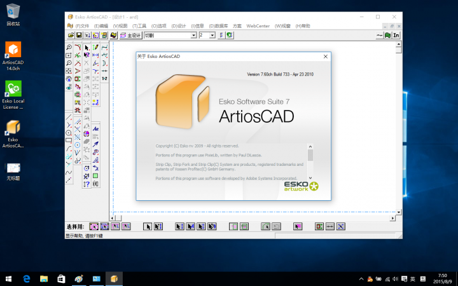Click the 1-2 numbering tool icon
Viewport: 458px width, 286px height.
104,79
